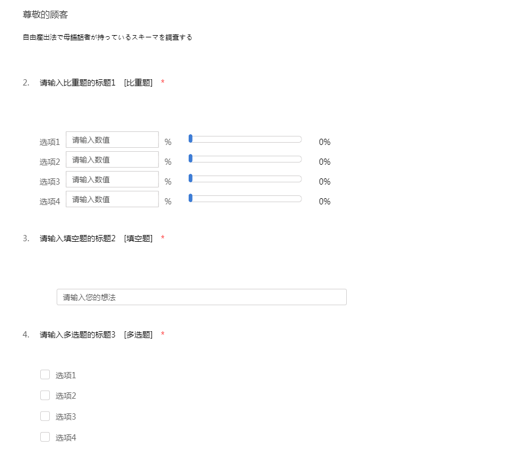Click the 请输入您的想法 text box
Viewport: 510px width, 453px height.
201,297
